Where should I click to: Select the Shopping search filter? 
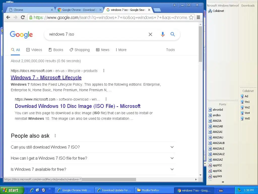[x=80, y=50]
